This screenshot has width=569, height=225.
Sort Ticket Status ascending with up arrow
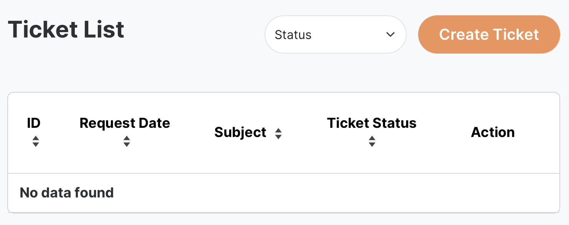[372, 139]
